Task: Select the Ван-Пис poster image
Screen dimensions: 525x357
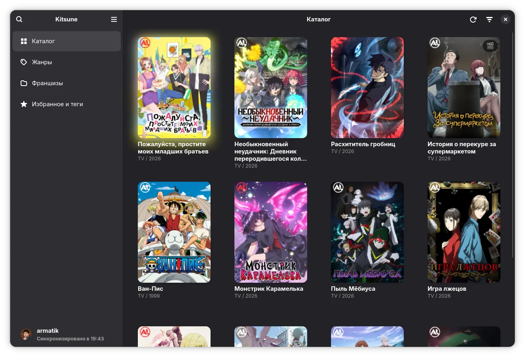Action: click(x=174, y=232)
